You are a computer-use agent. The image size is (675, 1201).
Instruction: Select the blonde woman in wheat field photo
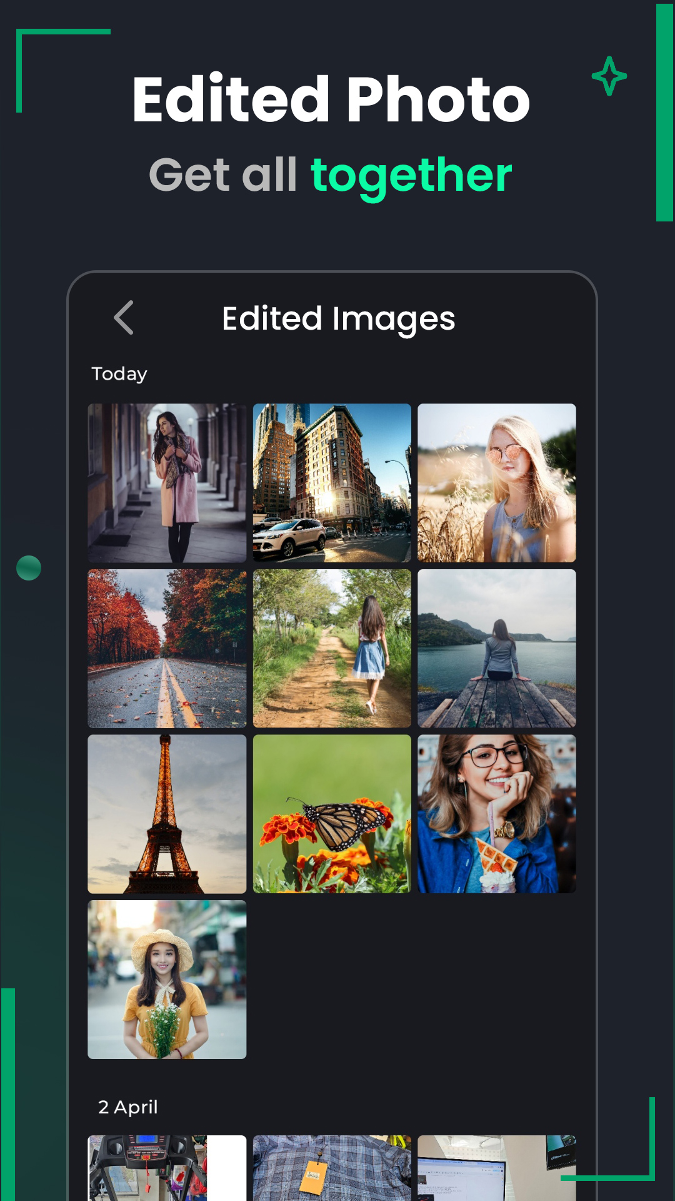click(496, 483)
